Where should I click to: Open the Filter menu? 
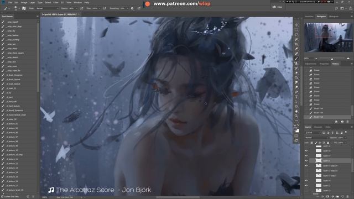tap(56, 2)
